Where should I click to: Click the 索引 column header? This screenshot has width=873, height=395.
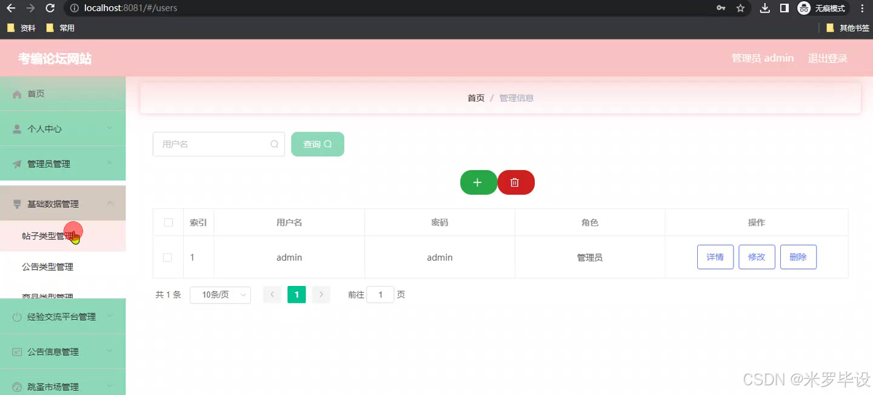(x=198, y=223)
